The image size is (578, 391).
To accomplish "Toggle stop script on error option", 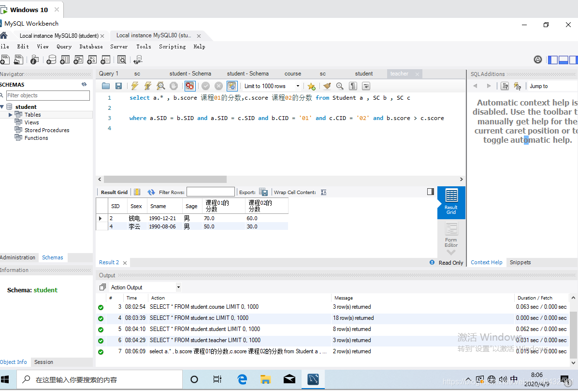I will coord(190,86).
